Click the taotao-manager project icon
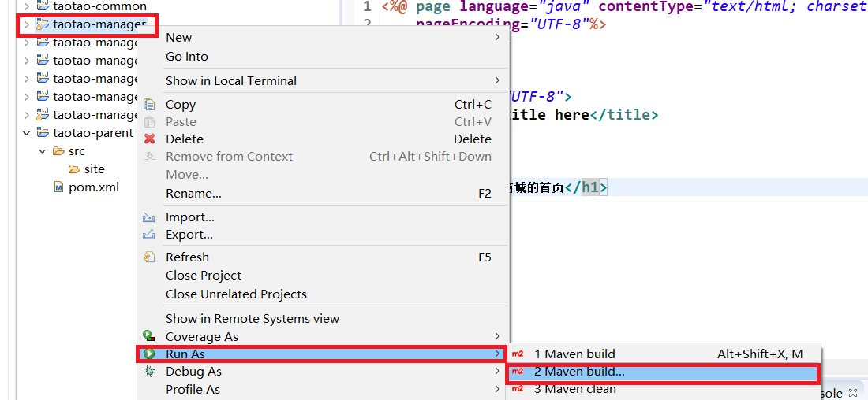 (x=43, y=24)
